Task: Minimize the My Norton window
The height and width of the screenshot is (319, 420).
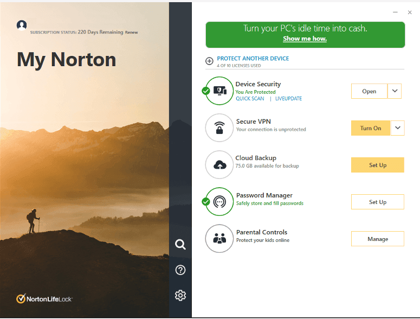Action: (x=395, y=12)
